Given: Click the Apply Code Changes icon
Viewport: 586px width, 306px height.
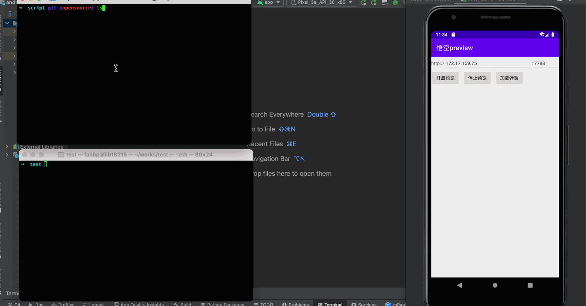Looking at the screenshot, I should click(x=373, y=2).
